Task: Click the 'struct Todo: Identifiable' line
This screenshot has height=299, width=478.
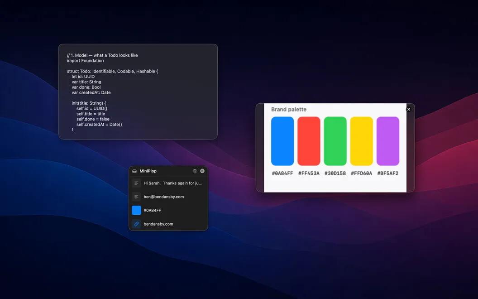Action: [113, 72]
